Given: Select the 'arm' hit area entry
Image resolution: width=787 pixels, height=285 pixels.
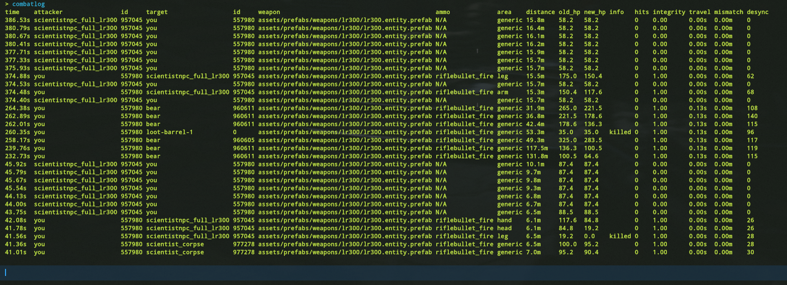Looking at the screenshot, I should (x=503, y=92).
